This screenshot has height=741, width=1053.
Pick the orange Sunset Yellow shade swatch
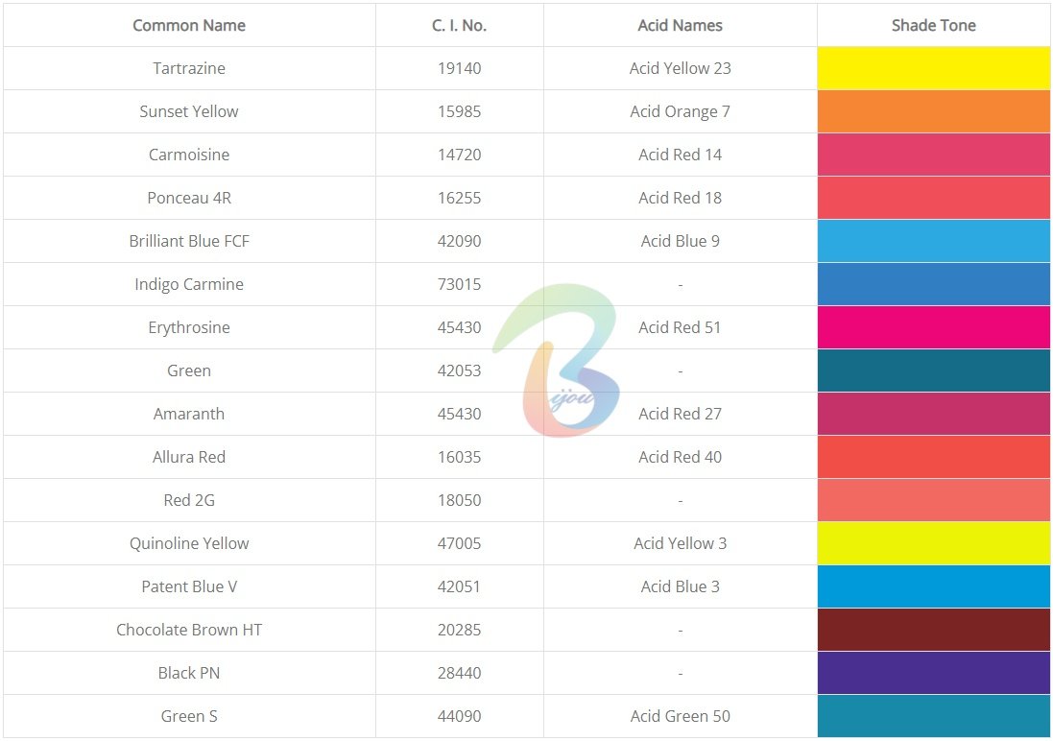(933, 111)
